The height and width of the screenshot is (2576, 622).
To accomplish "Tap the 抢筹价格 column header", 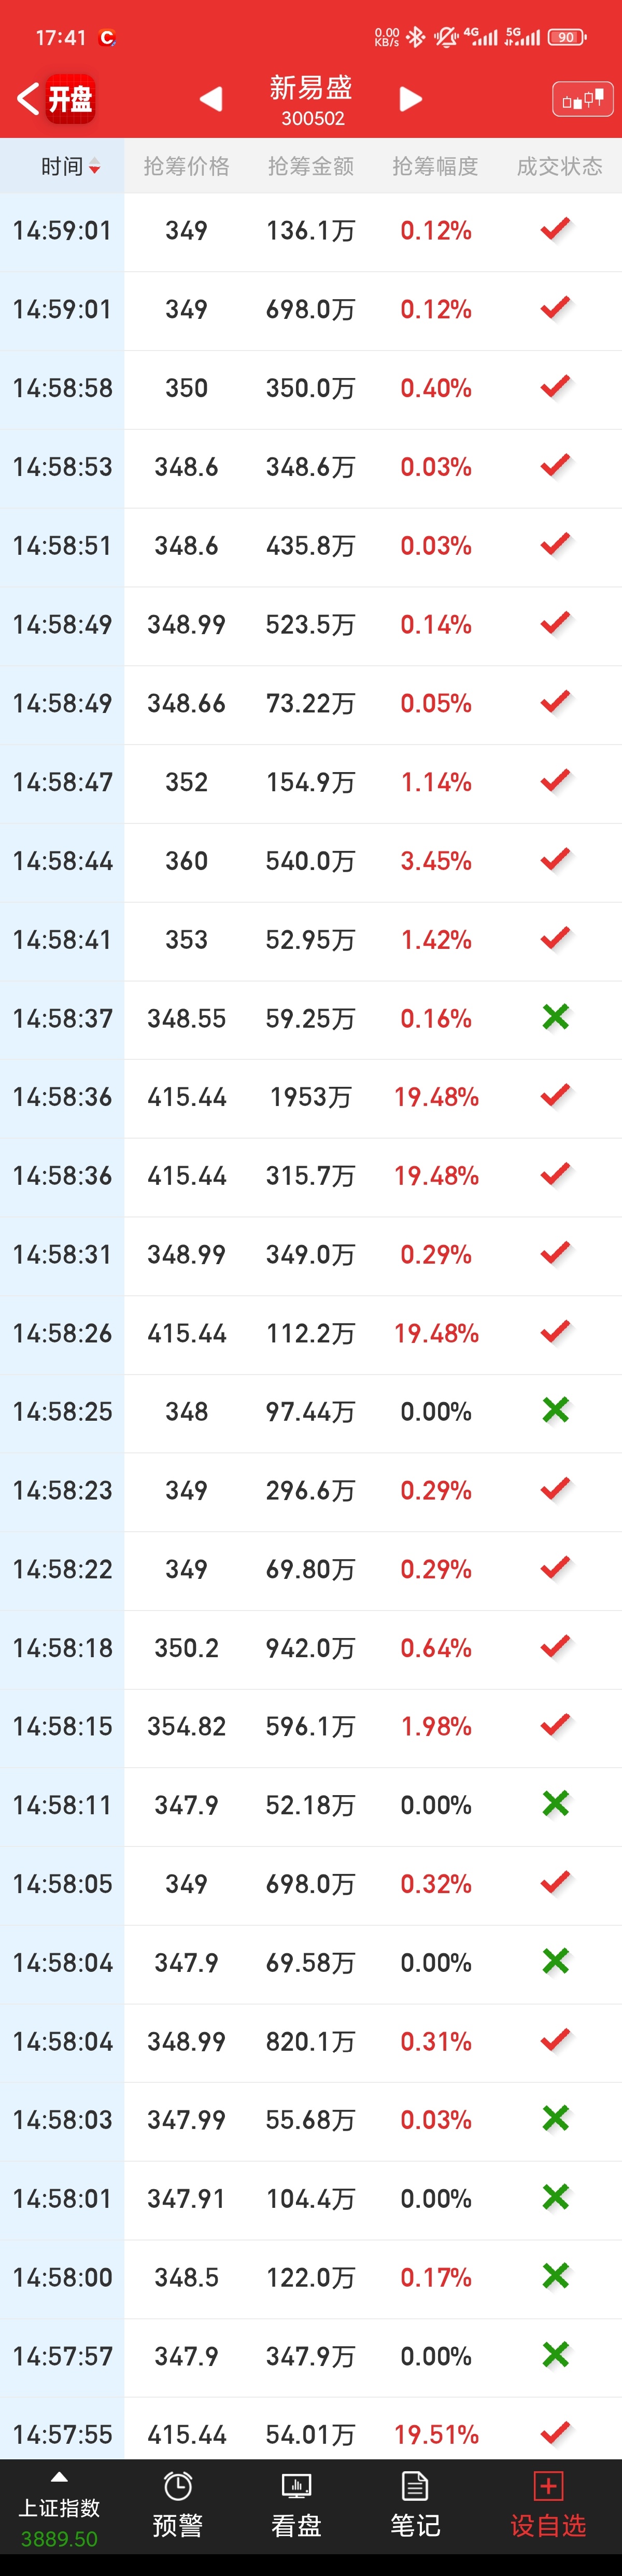I will point(186,166).
